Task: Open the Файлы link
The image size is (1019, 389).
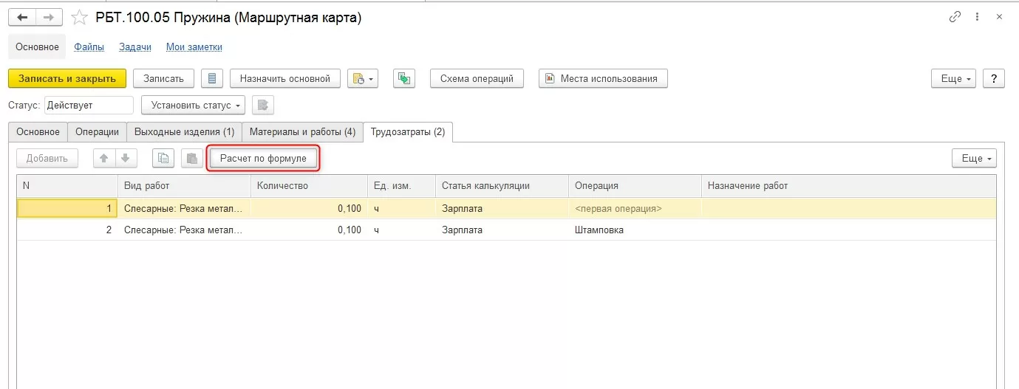Action: click(89, 47)
